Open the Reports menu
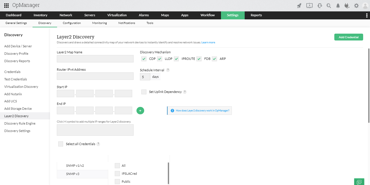The height and width of the screenshot is (185, 370). pos(256,15)
